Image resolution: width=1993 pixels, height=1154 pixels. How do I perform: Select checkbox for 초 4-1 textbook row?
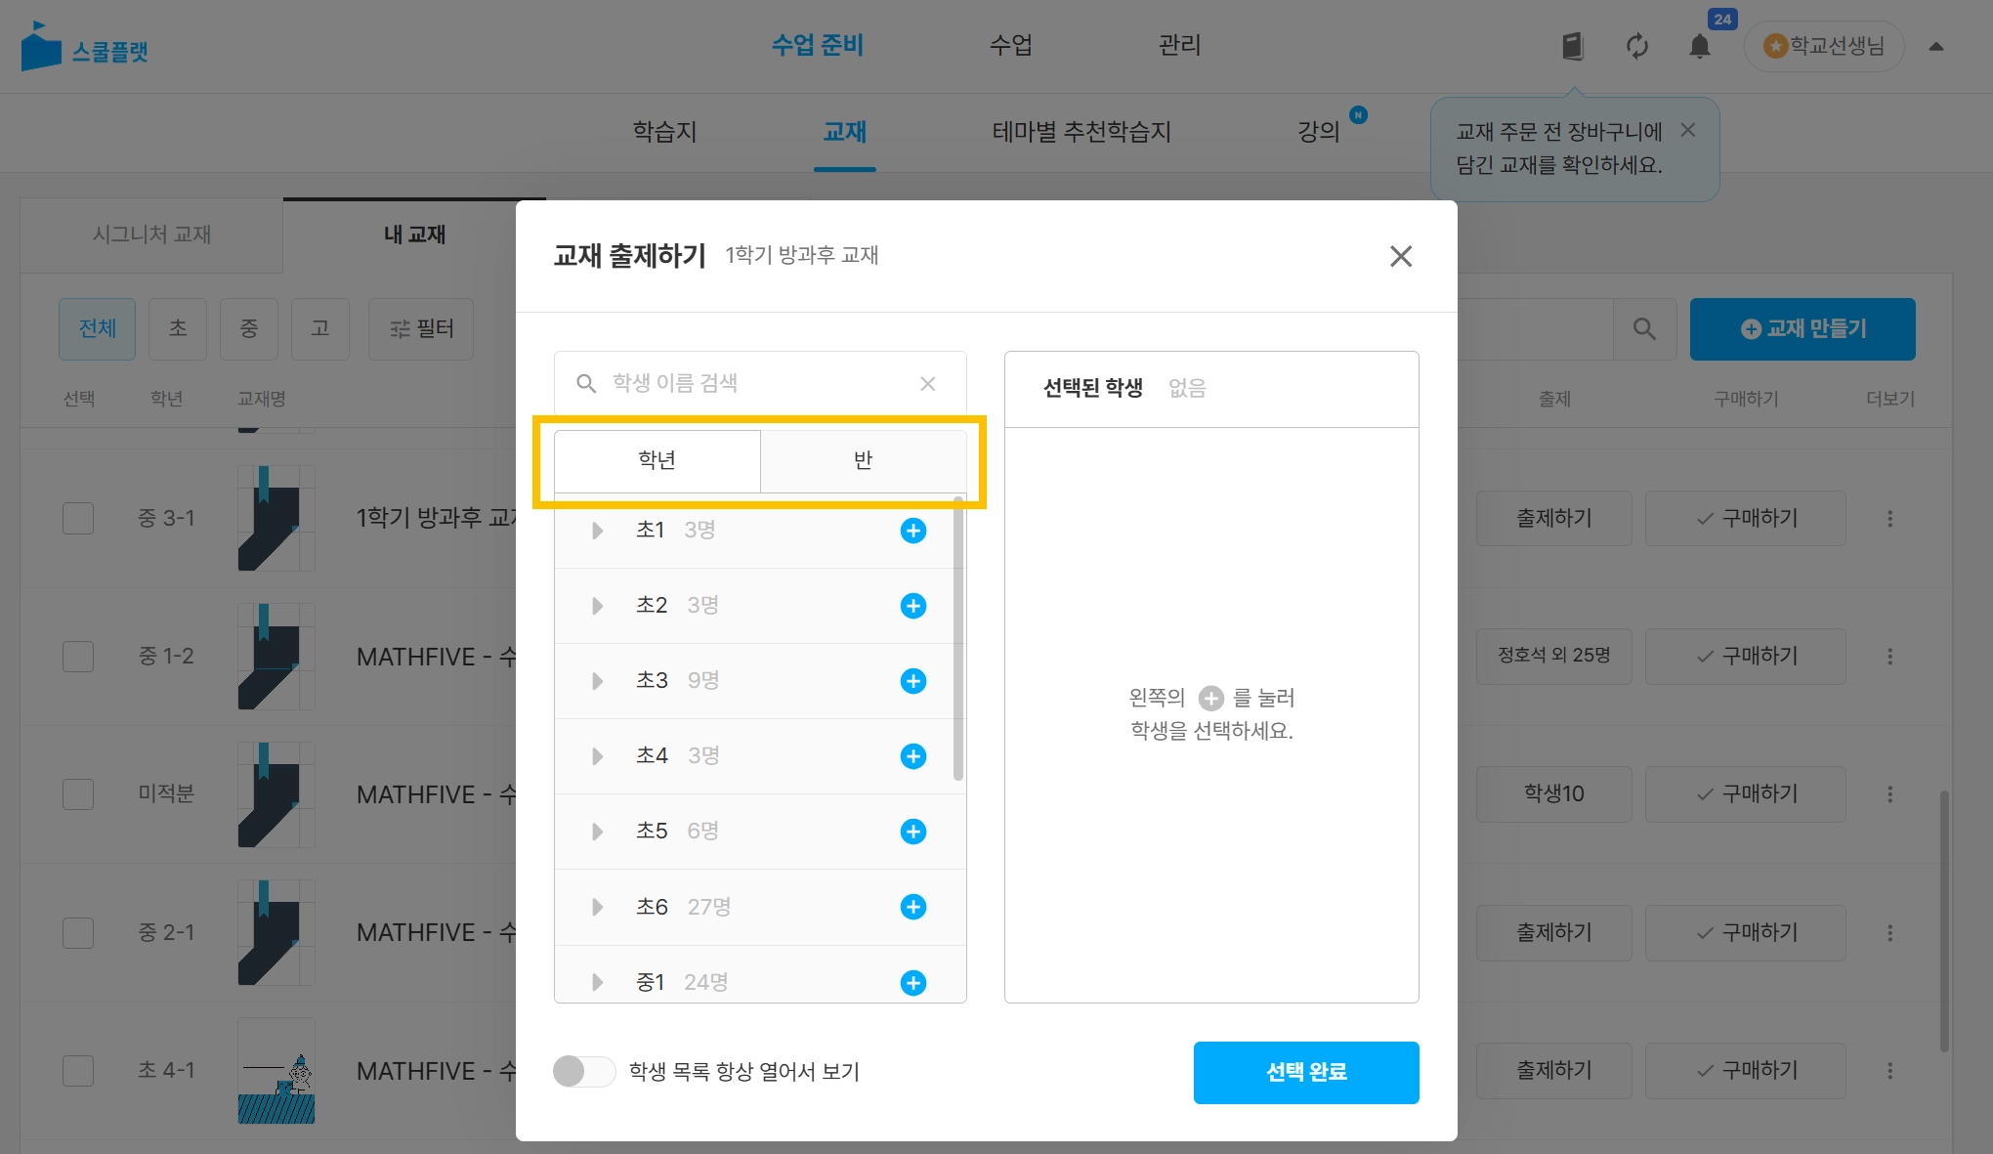coord(78,1071)
